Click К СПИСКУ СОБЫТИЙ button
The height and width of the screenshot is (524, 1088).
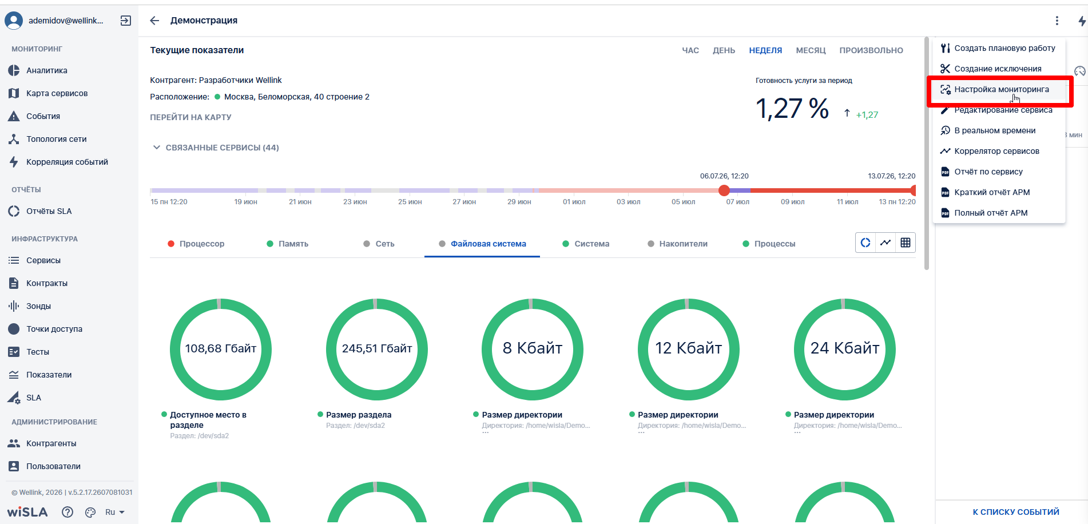[x=1016, y=512]
